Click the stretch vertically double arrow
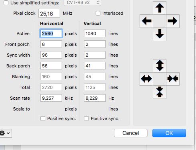Screen dimensions: 196x150 (x=160, y=66)
